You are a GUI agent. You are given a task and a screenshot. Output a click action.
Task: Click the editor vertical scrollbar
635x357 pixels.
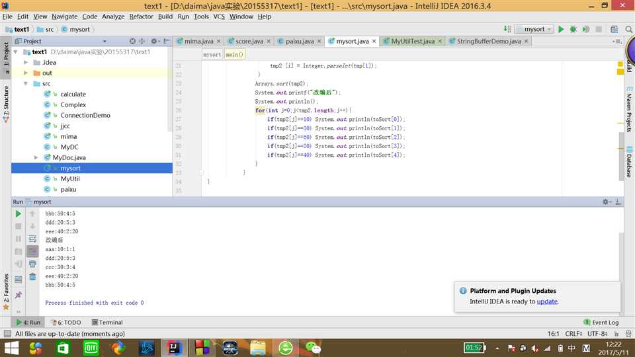(621, 156)
